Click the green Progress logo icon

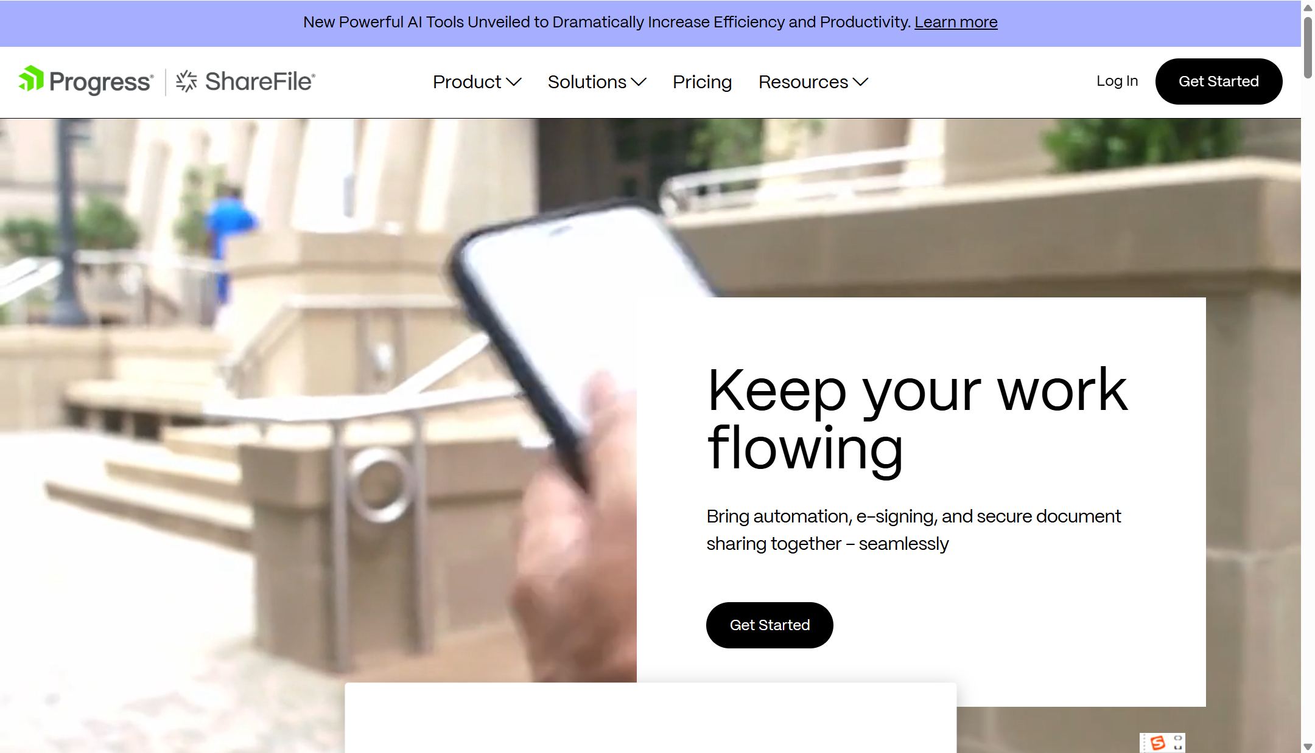click(x=31, y=79)
